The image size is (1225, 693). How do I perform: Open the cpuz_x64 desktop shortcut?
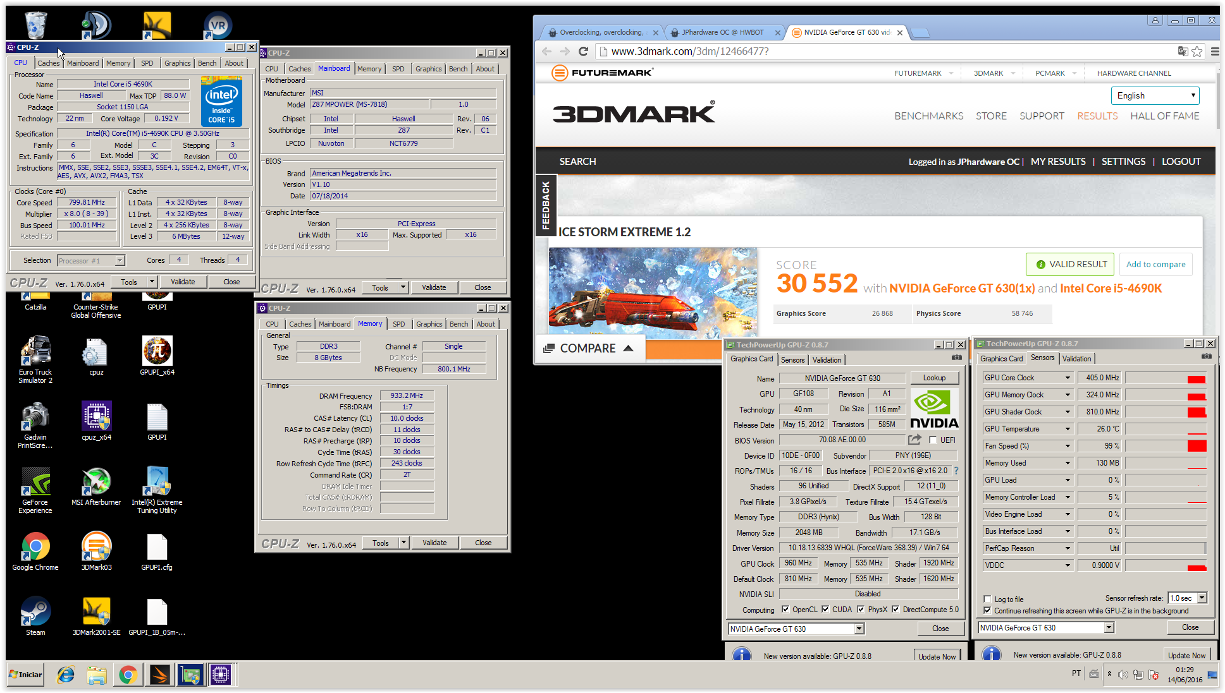coord(96,422)
